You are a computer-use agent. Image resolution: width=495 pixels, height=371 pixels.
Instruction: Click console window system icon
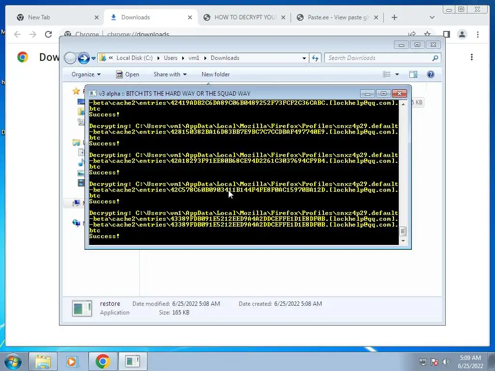pos(93,93)
